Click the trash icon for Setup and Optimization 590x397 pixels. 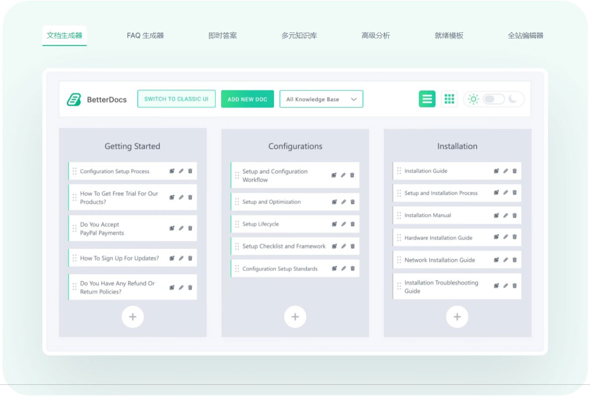click(x=352, y=202)
